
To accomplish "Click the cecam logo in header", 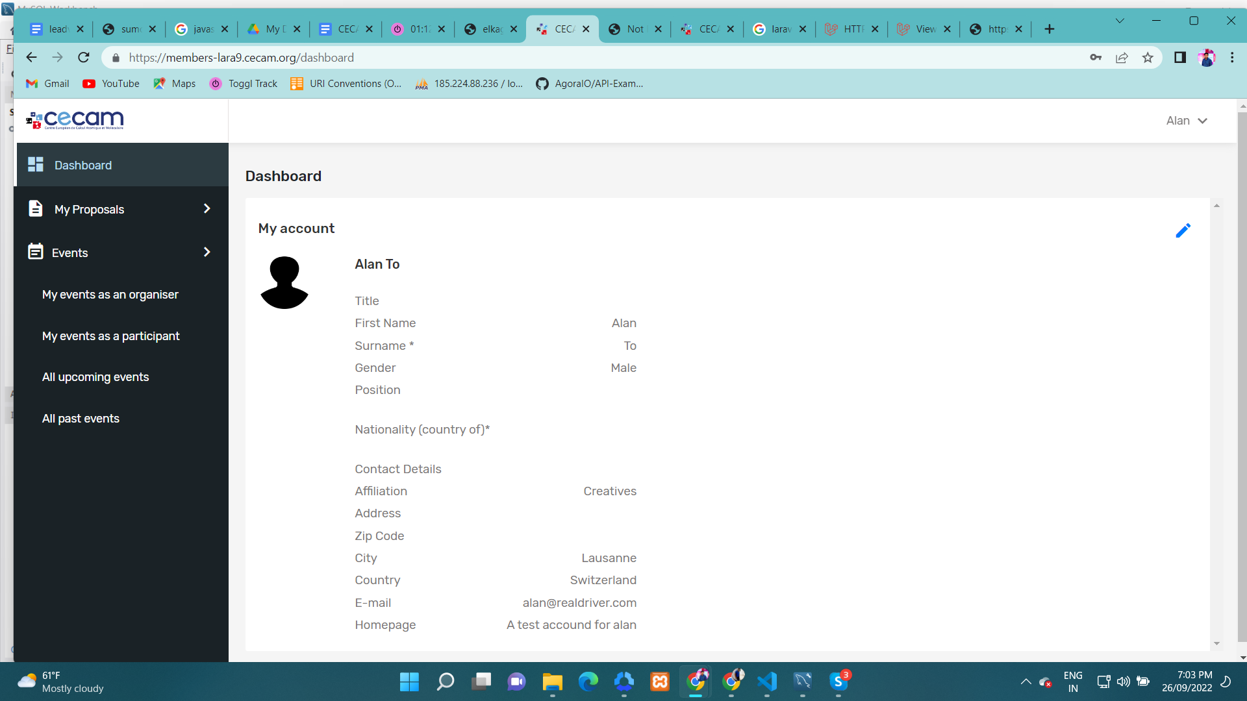I will click(x=75, y=120).
